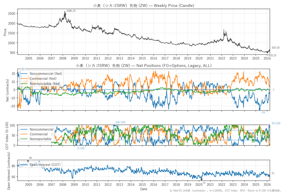
Task: Click the Date axis label at the bottom
Action: pos(144,189)
